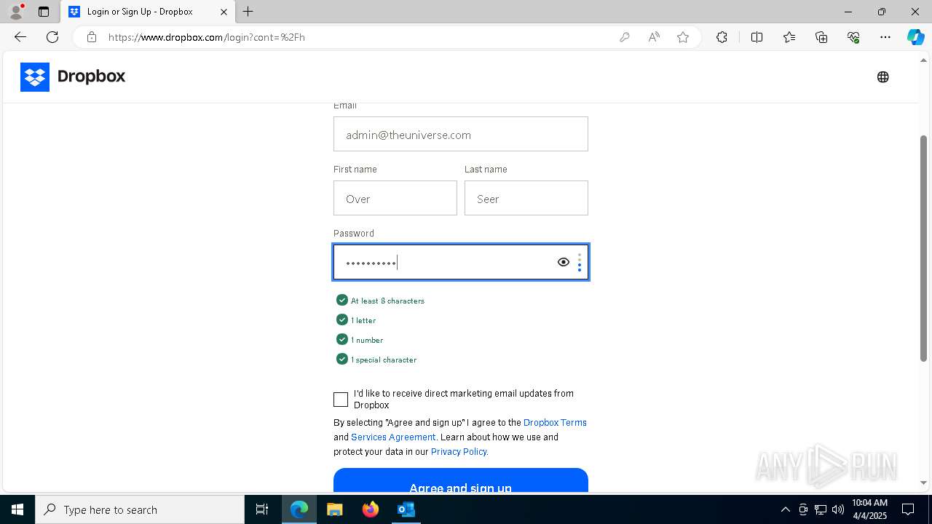Toggle marketing email updates checkbox
Screen dimensions: 932x524
coord(341,400)
